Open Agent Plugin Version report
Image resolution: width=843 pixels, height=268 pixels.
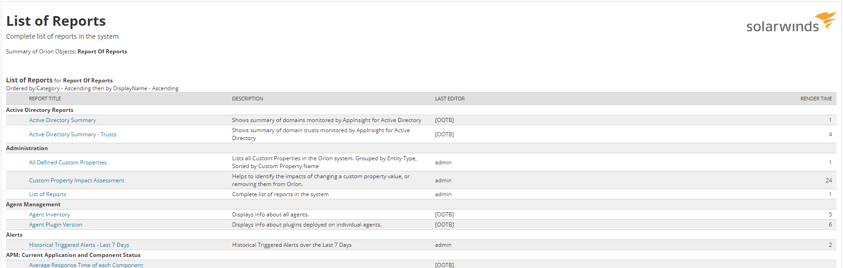click(x=55, y=225)
